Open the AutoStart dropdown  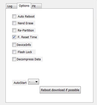click(x=33, y=82)
